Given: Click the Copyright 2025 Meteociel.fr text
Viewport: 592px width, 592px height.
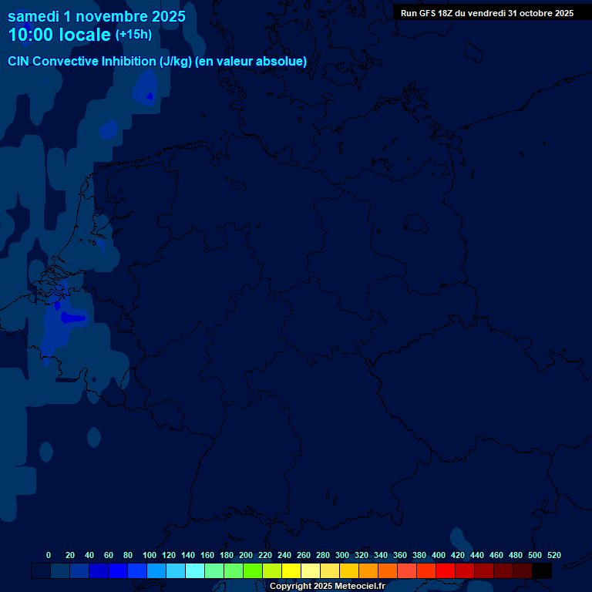Looking at the screenshot, I should coord(327,587).
